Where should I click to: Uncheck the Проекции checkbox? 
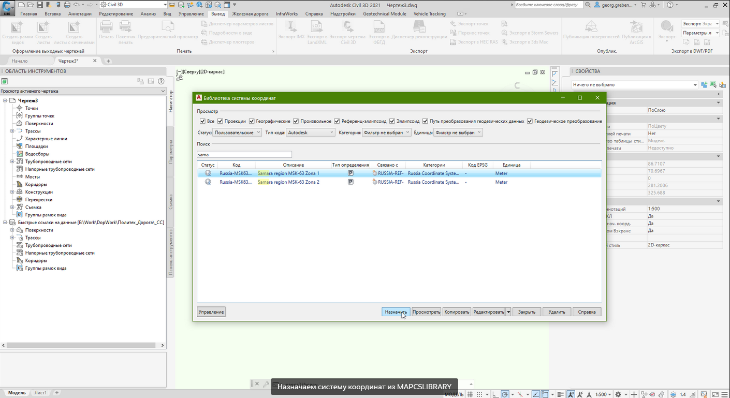[220, 121]
